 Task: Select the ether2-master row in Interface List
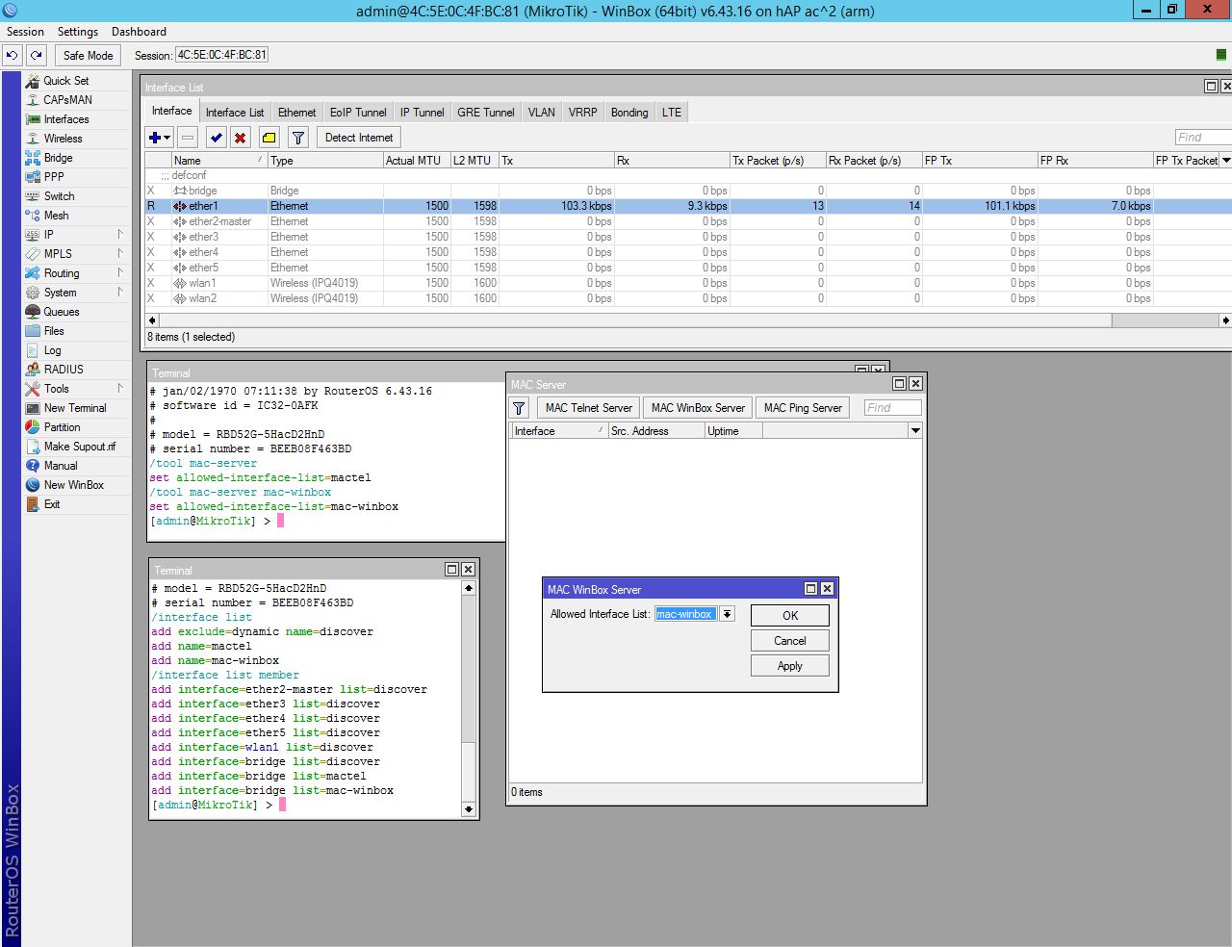(688, 221)
